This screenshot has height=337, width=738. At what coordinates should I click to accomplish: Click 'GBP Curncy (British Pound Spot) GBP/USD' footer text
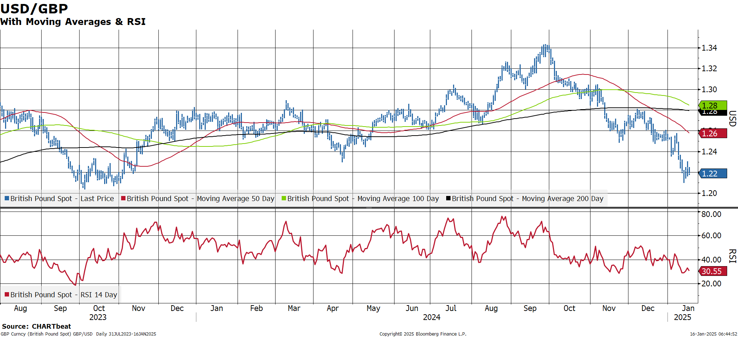pyautogui.click(x=47, y=334)
